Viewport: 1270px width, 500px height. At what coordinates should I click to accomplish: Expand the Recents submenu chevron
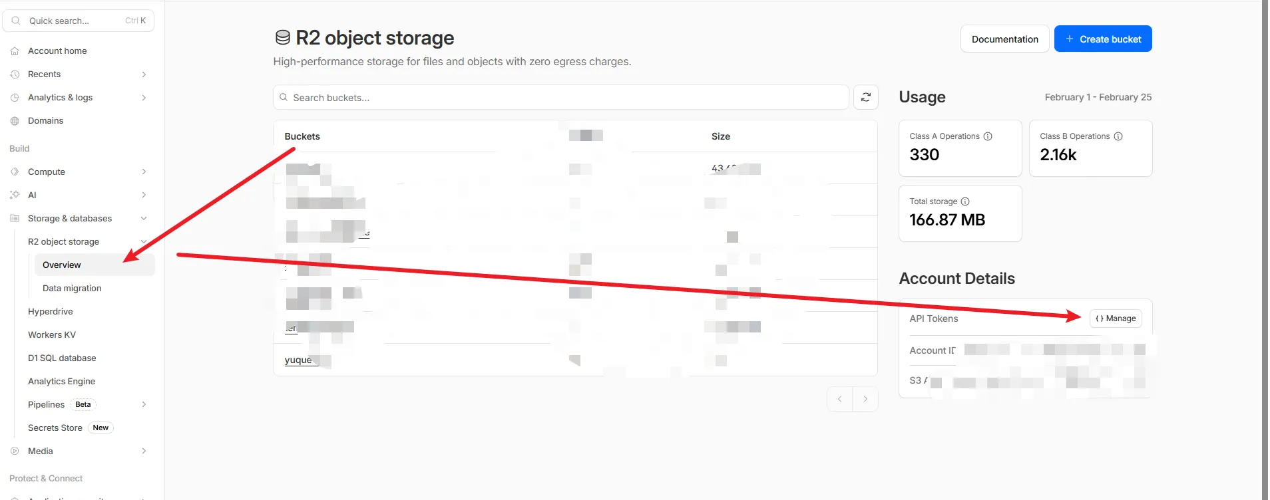click(x=144, y=74)
